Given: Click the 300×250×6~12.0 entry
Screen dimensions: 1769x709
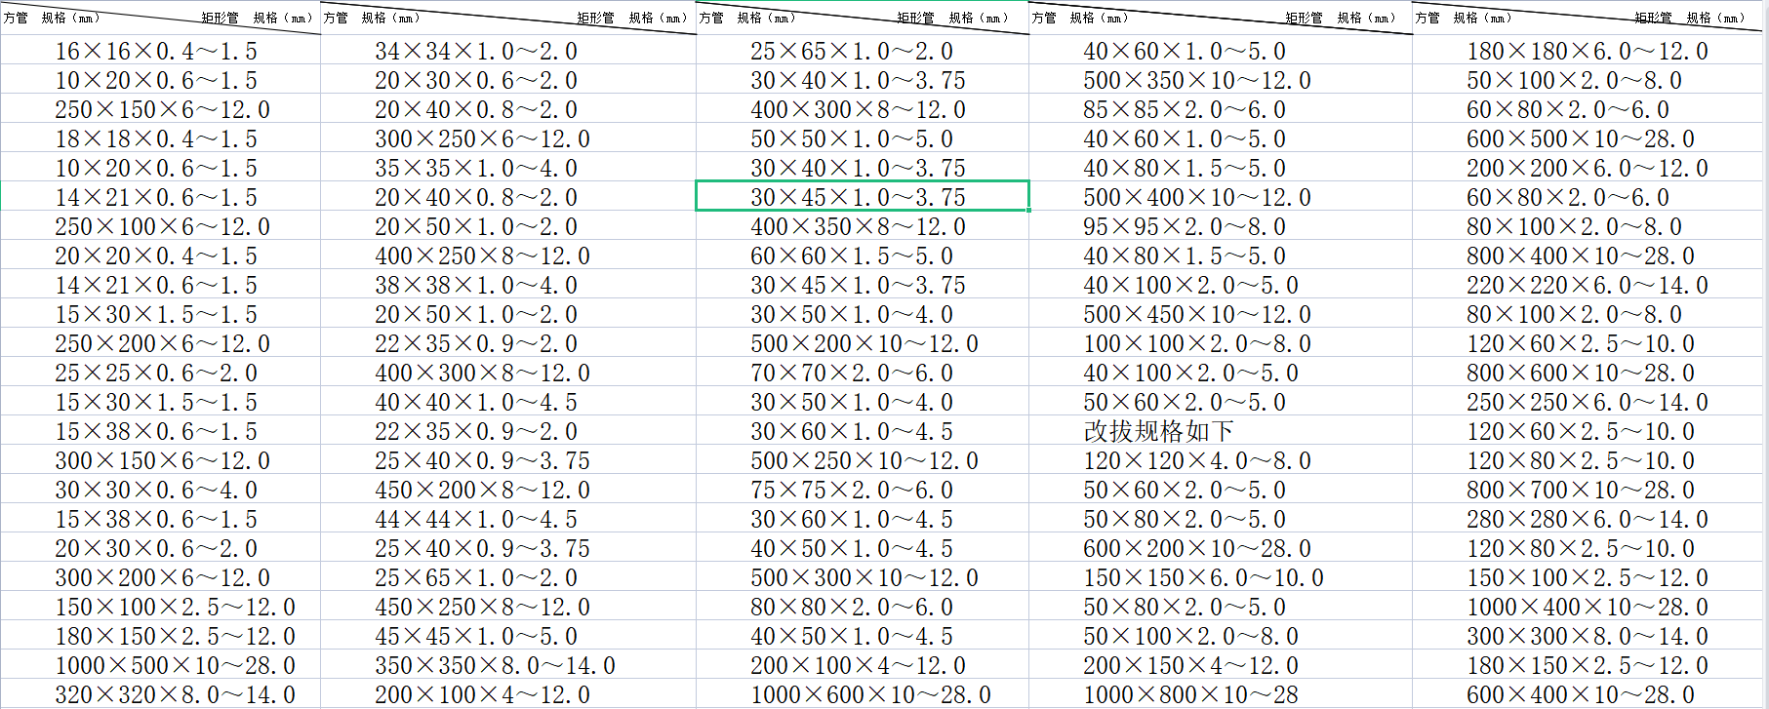Looking at the screenshot, I should click(482, 138).
